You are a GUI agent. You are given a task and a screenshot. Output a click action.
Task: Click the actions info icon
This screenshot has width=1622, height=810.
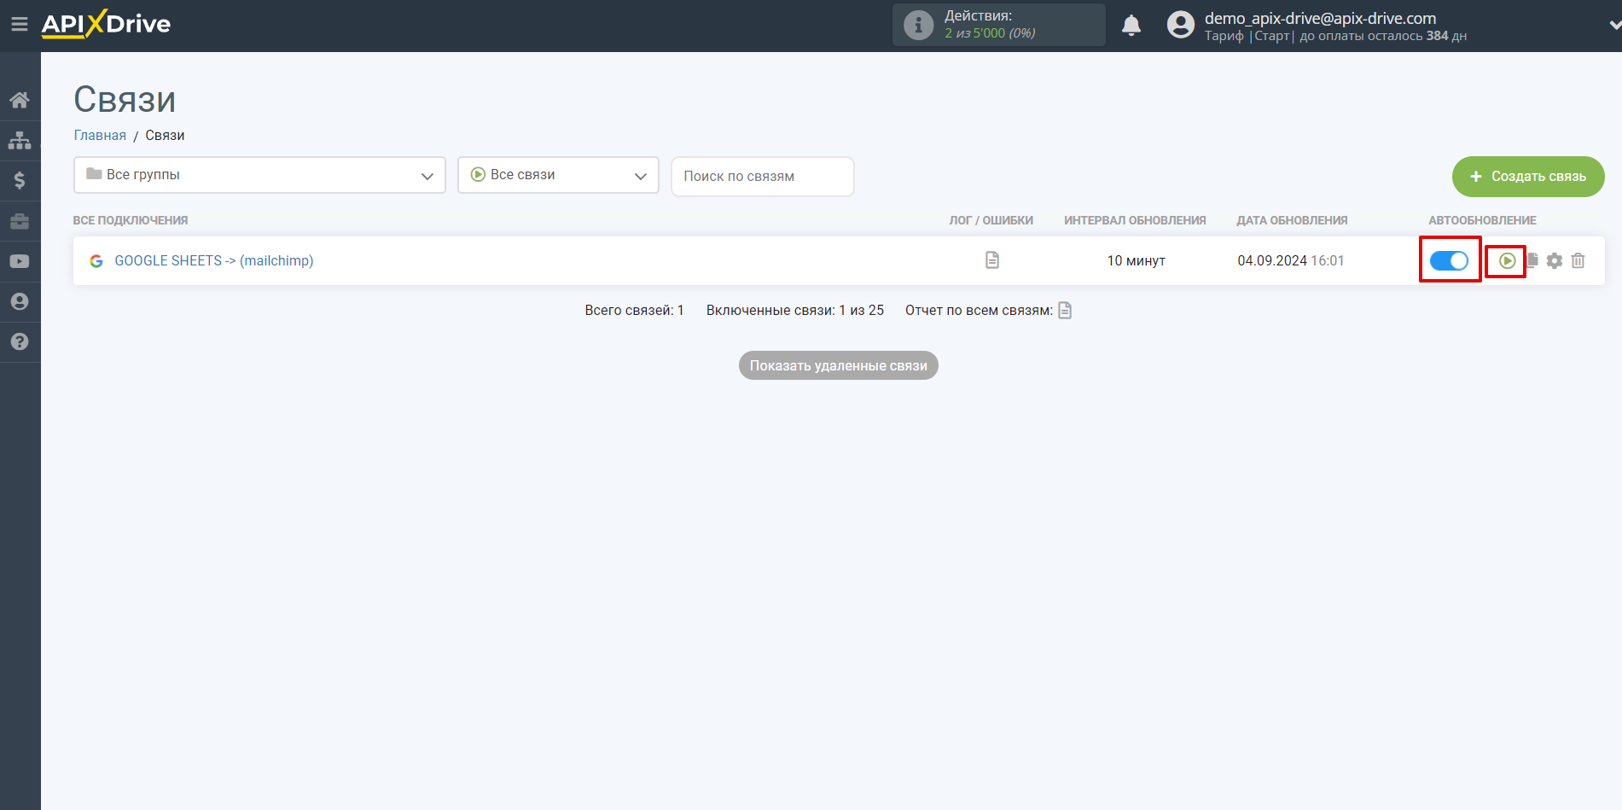pyautogui.click(x=918, y=25)
